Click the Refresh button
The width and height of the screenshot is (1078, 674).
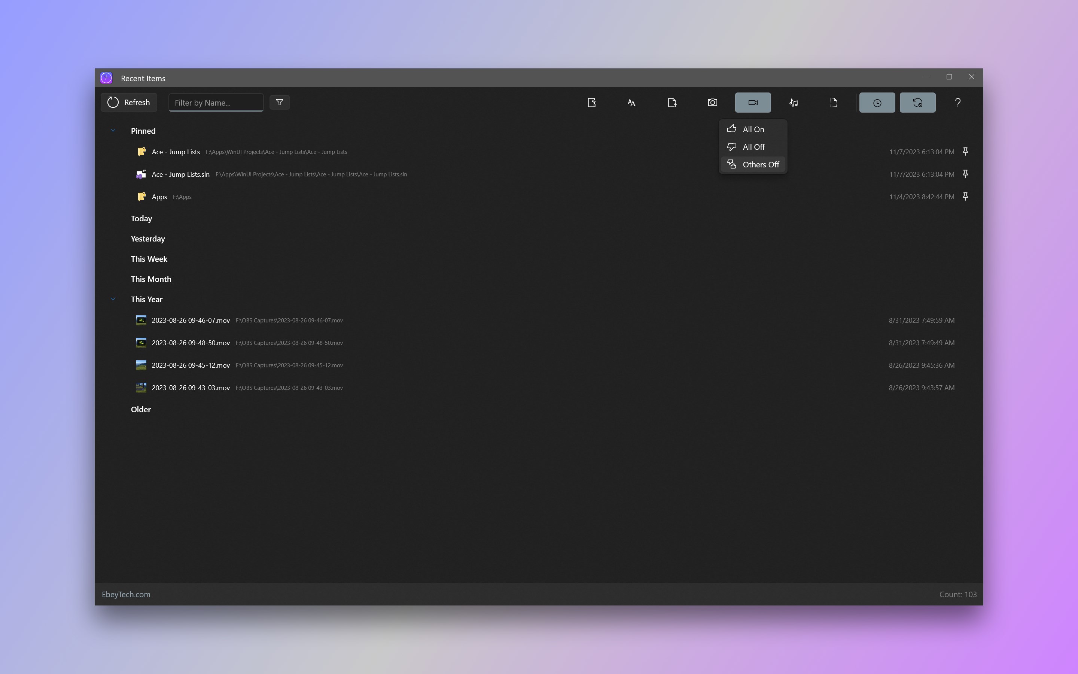point(129,103)
